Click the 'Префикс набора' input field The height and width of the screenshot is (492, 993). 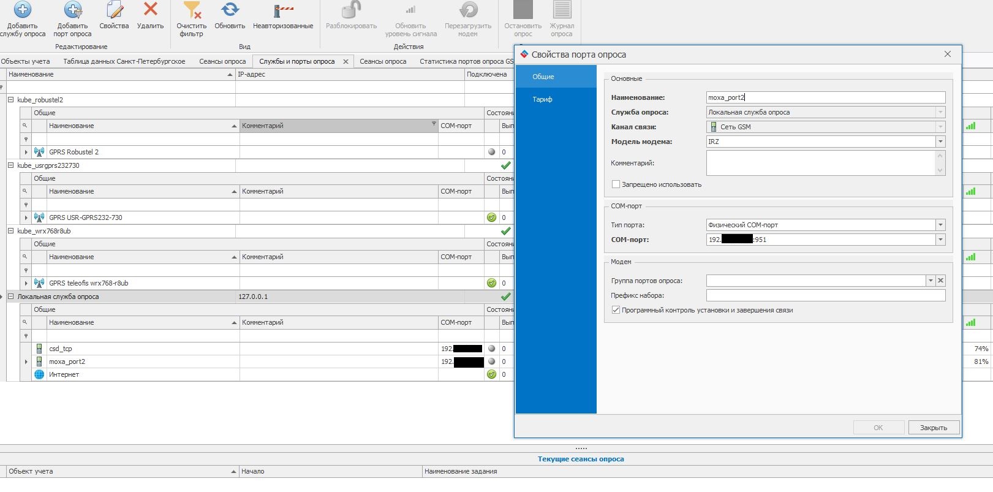pos(825,295)
